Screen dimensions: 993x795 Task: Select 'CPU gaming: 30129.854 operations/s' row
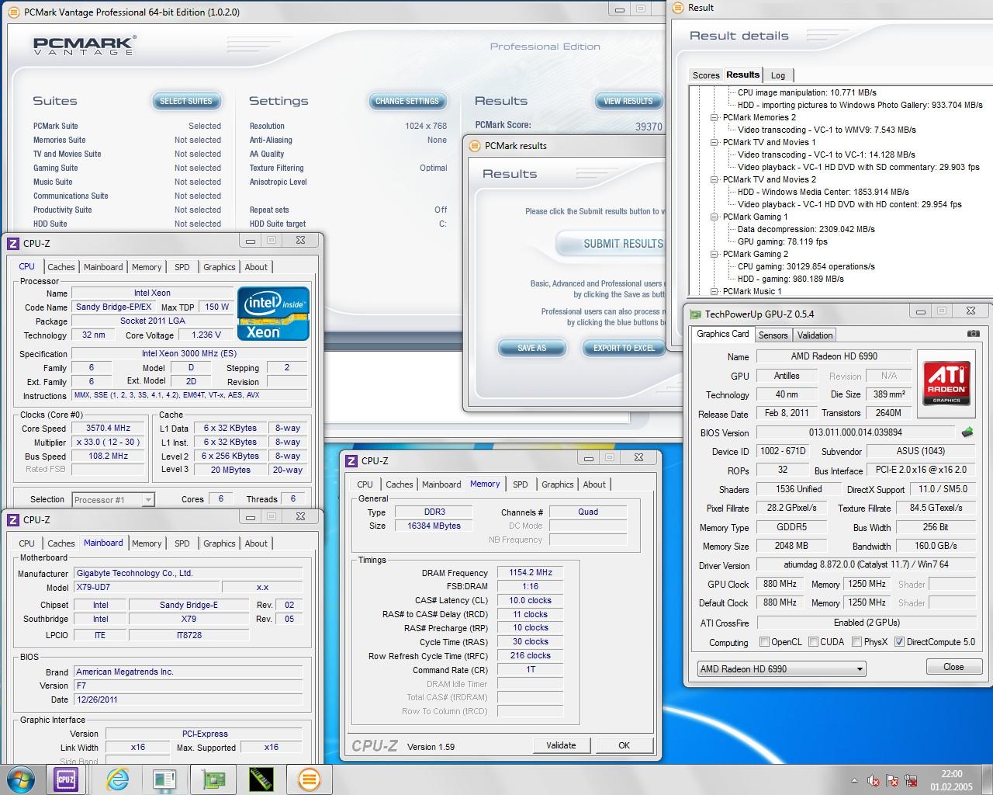(806, 266)
